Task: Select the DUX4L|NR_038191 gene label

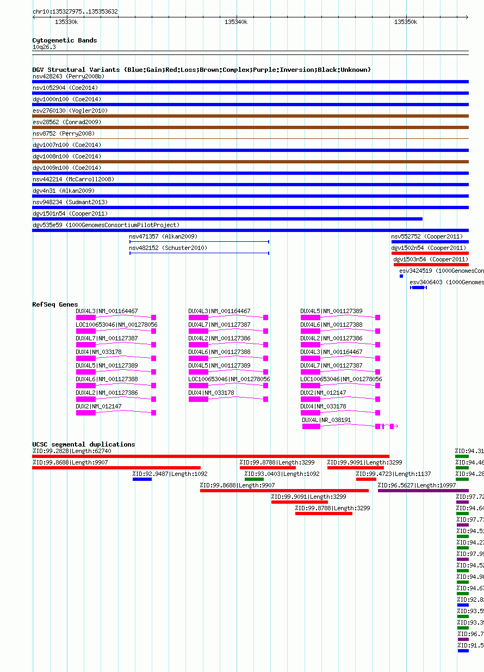Action: (x=326, y=420)
